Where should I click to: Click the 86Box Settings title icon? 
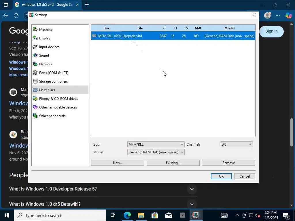pos(31,15)
